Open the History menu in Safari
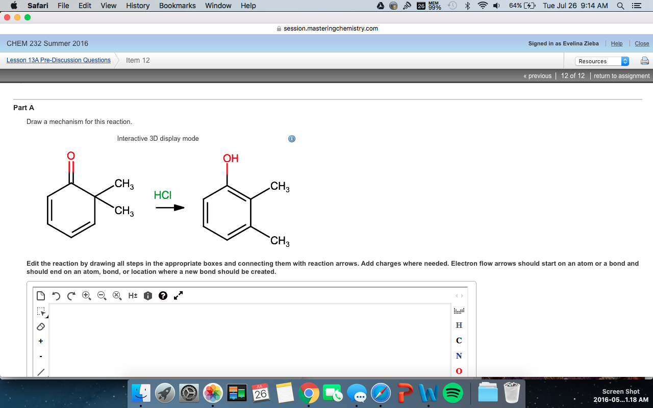 tap(137, 6)
